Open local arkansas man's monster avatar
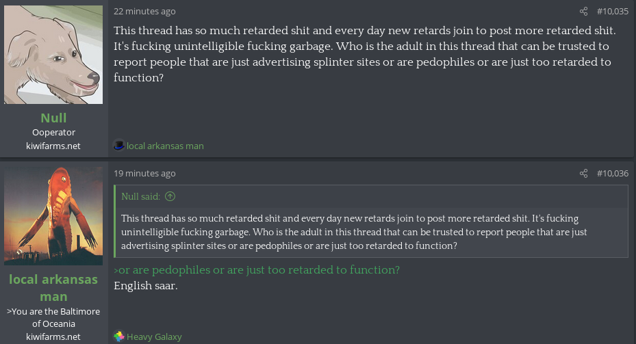The width and height of the screenshot is (636, 344). point(53,216)
